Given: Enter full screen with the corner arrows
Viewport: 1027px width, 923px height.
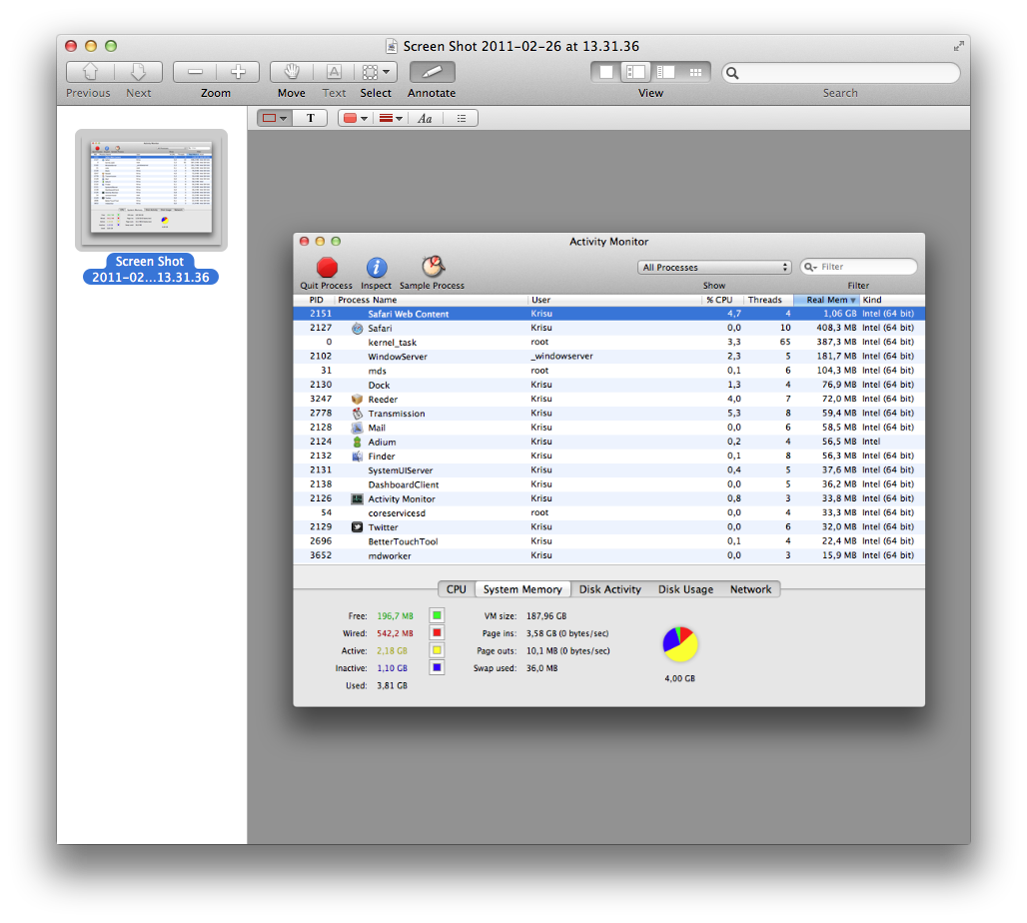Looking at the screenshot, I should tap(958, 46).
